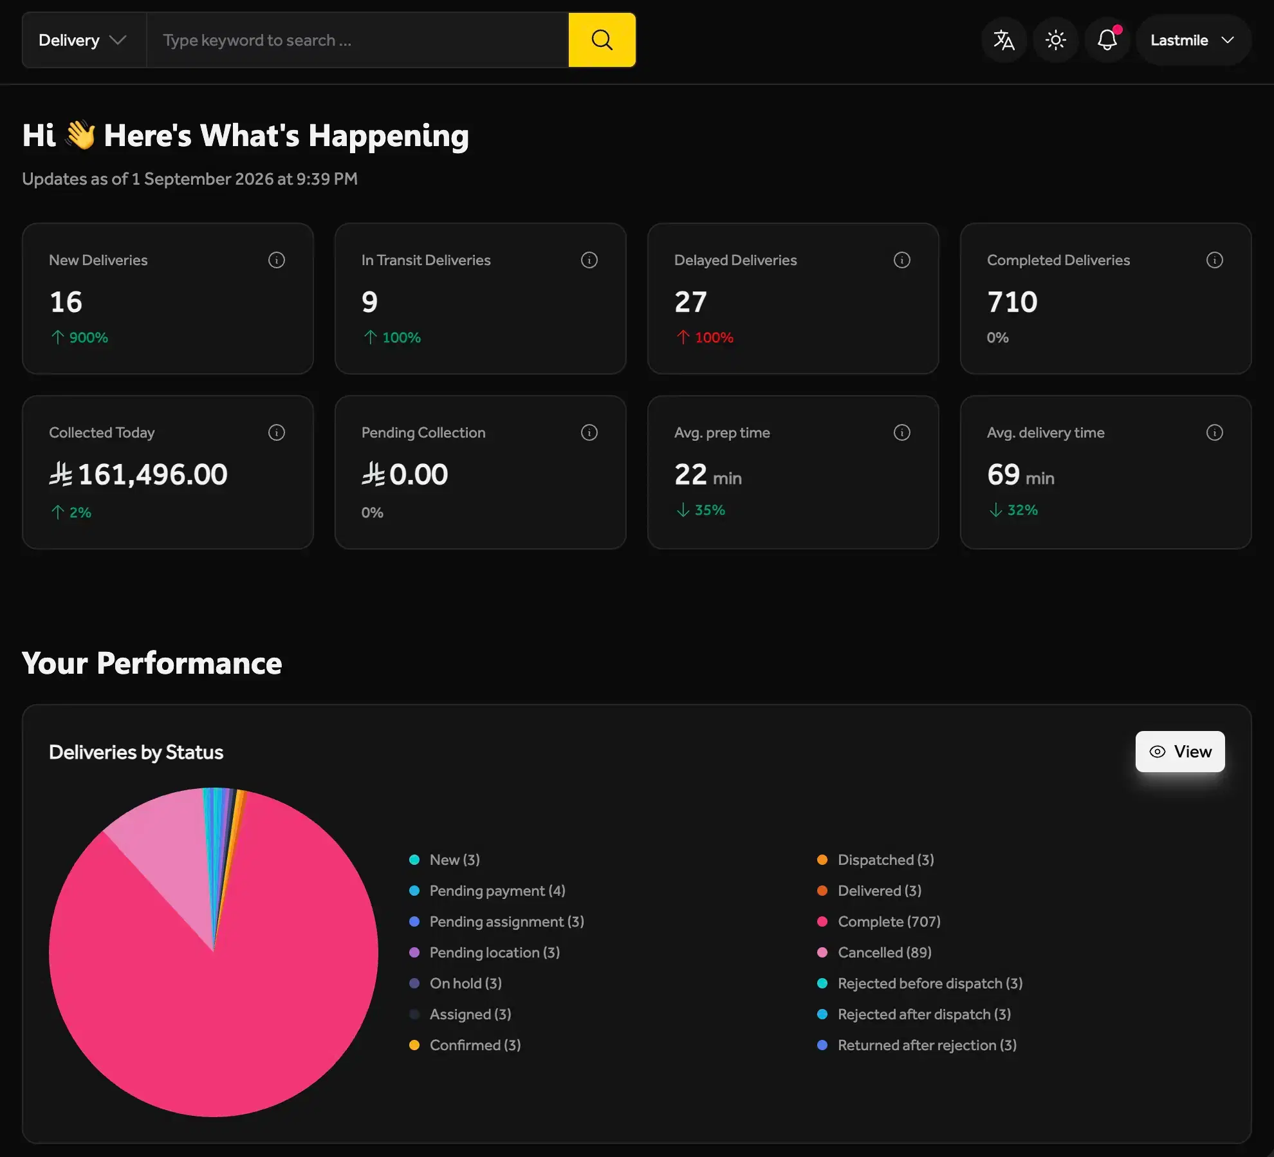
Task: Show info for New Deliveries card
Action: 277,260
